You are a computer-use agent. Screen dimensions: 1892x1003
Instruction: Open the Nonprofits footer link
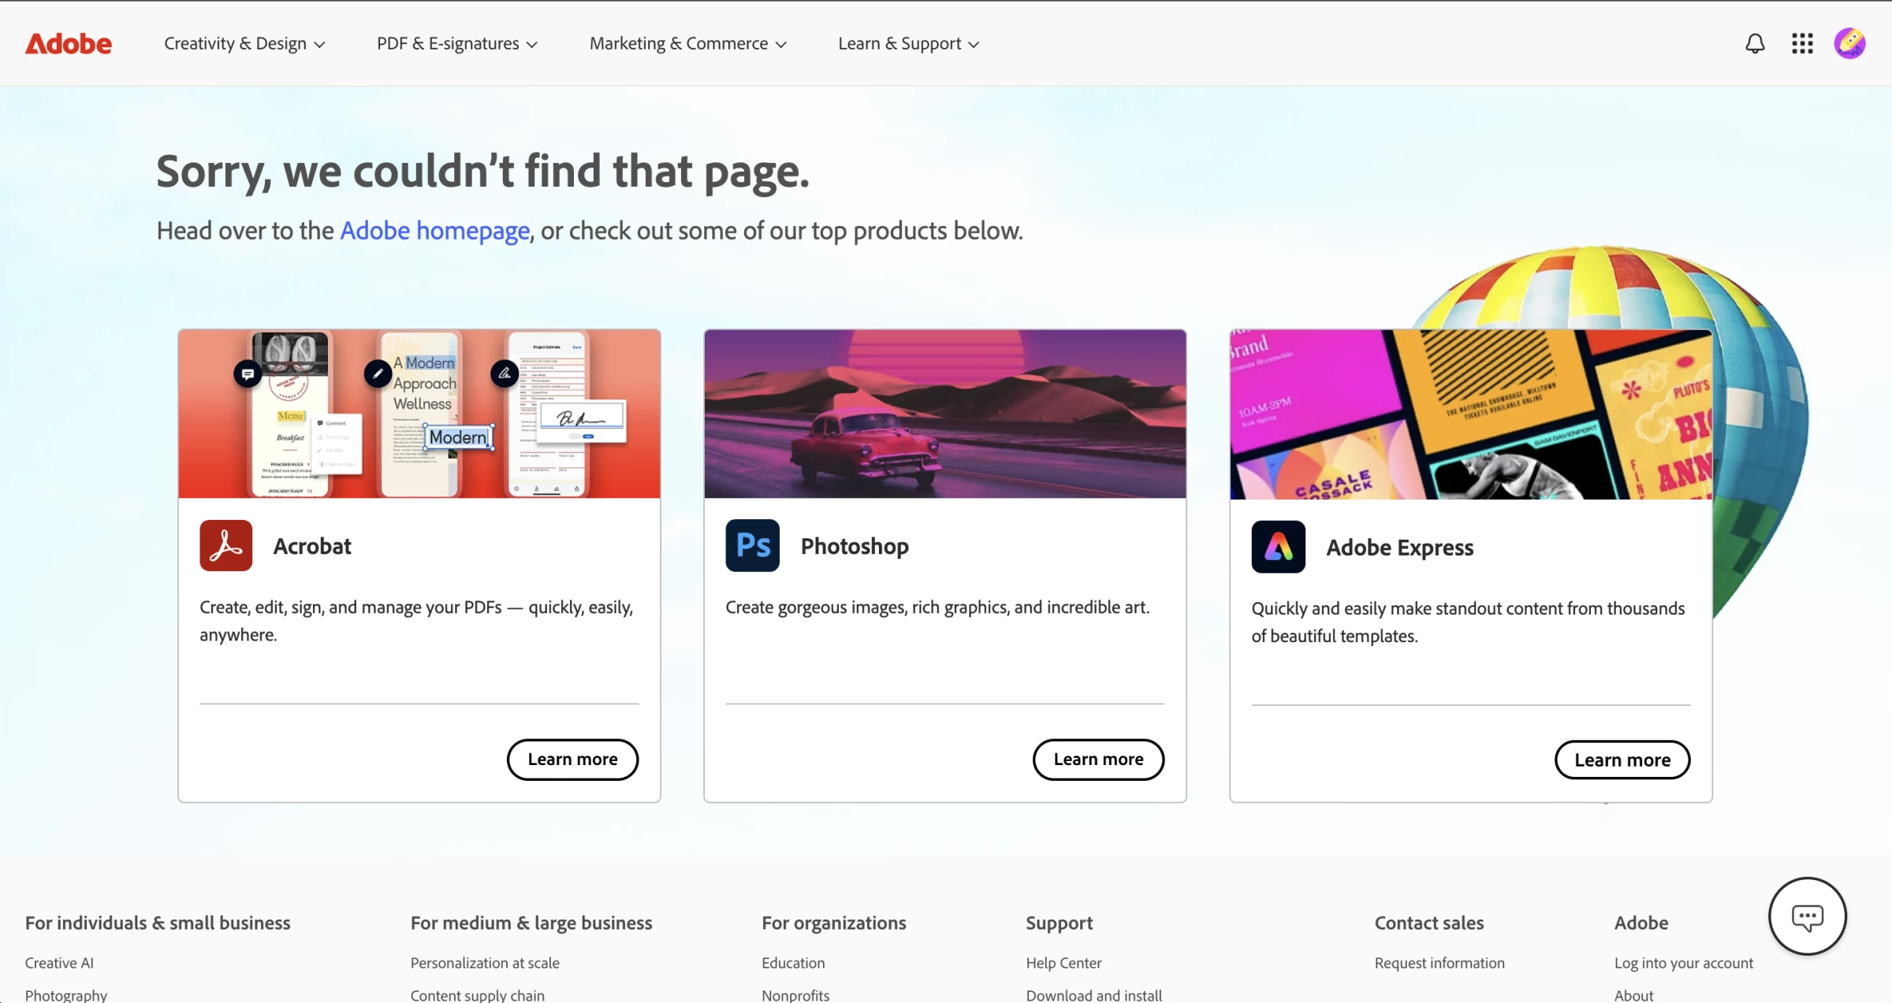[795, 995]
